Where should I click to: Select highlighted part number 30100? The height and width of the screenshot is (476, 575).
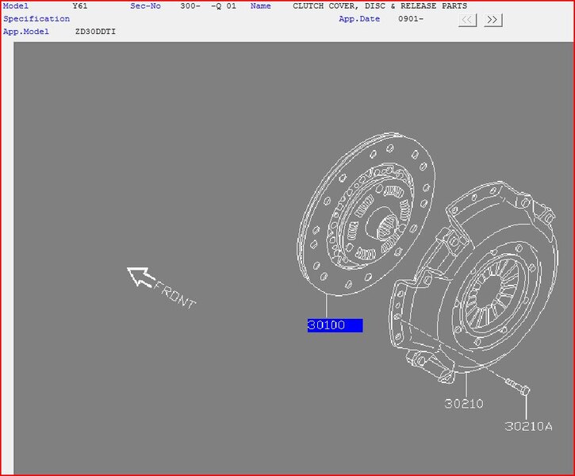pos(335,325)
